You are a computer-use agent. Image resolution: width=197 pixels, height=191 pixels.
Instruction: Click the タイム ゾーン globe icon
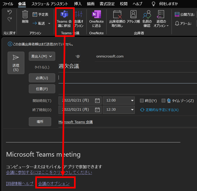point(169,101)
